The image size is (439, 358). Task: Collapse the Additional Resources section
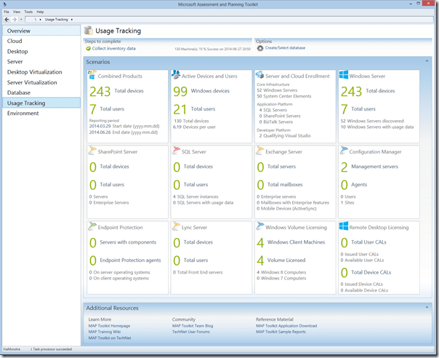tap(430, 309)
